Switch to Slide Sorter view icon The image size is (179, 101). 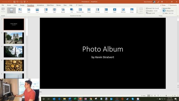[x=152, y=95]
